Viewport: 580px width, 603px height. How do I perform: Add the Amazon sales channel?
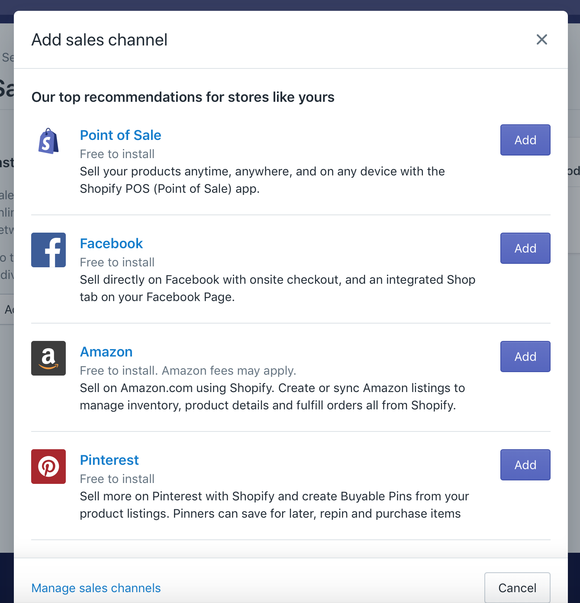point(525,357)
